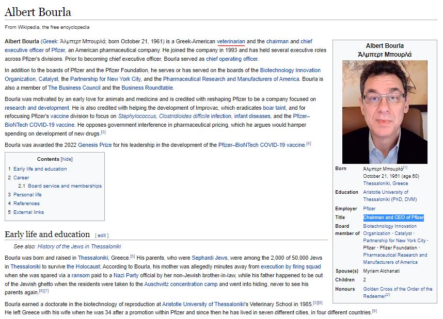Click citation [1] in the Born row

[x=405, y=167]
